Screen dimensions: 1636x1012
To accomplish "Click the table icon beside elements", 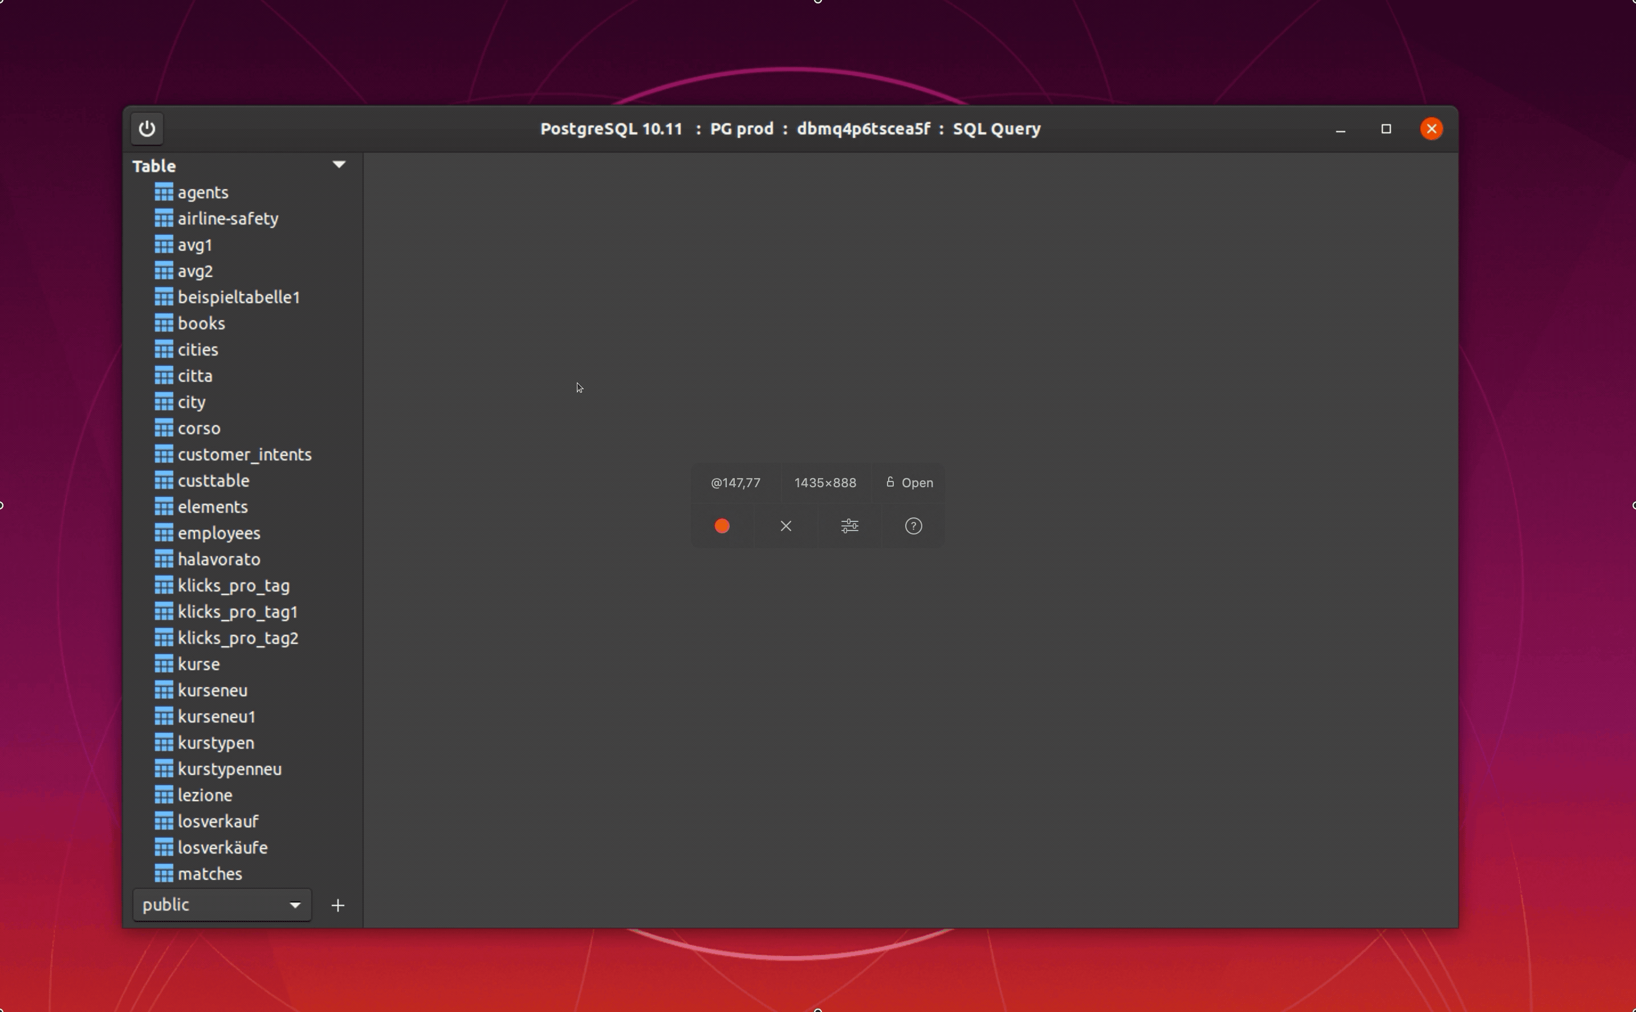I will point(164,507).
